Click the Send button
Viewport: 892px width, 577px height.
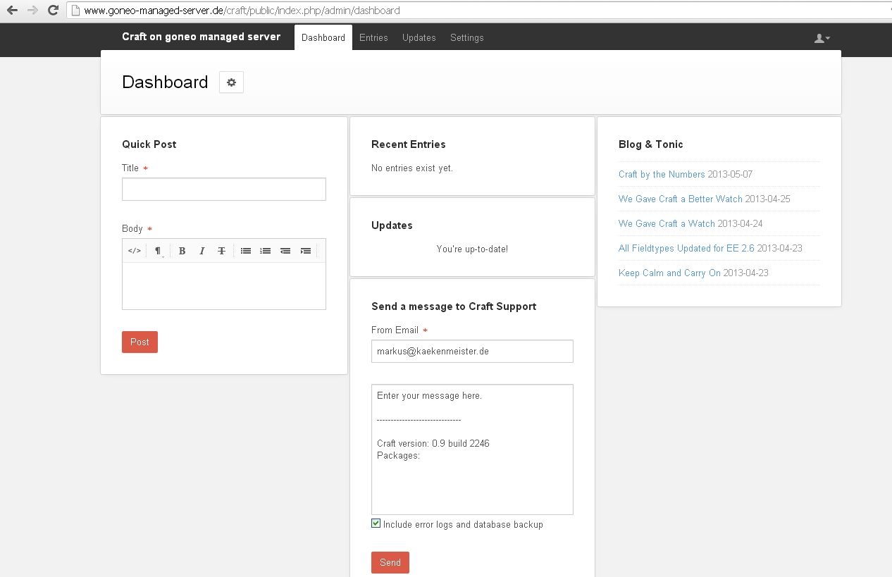click(390, 562)
